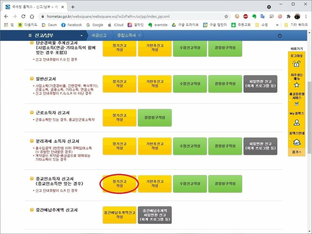Open 세금종류별 서비스 checkbox icon
This screenshot has height=234, width=312.
click(x=296, y=104)
